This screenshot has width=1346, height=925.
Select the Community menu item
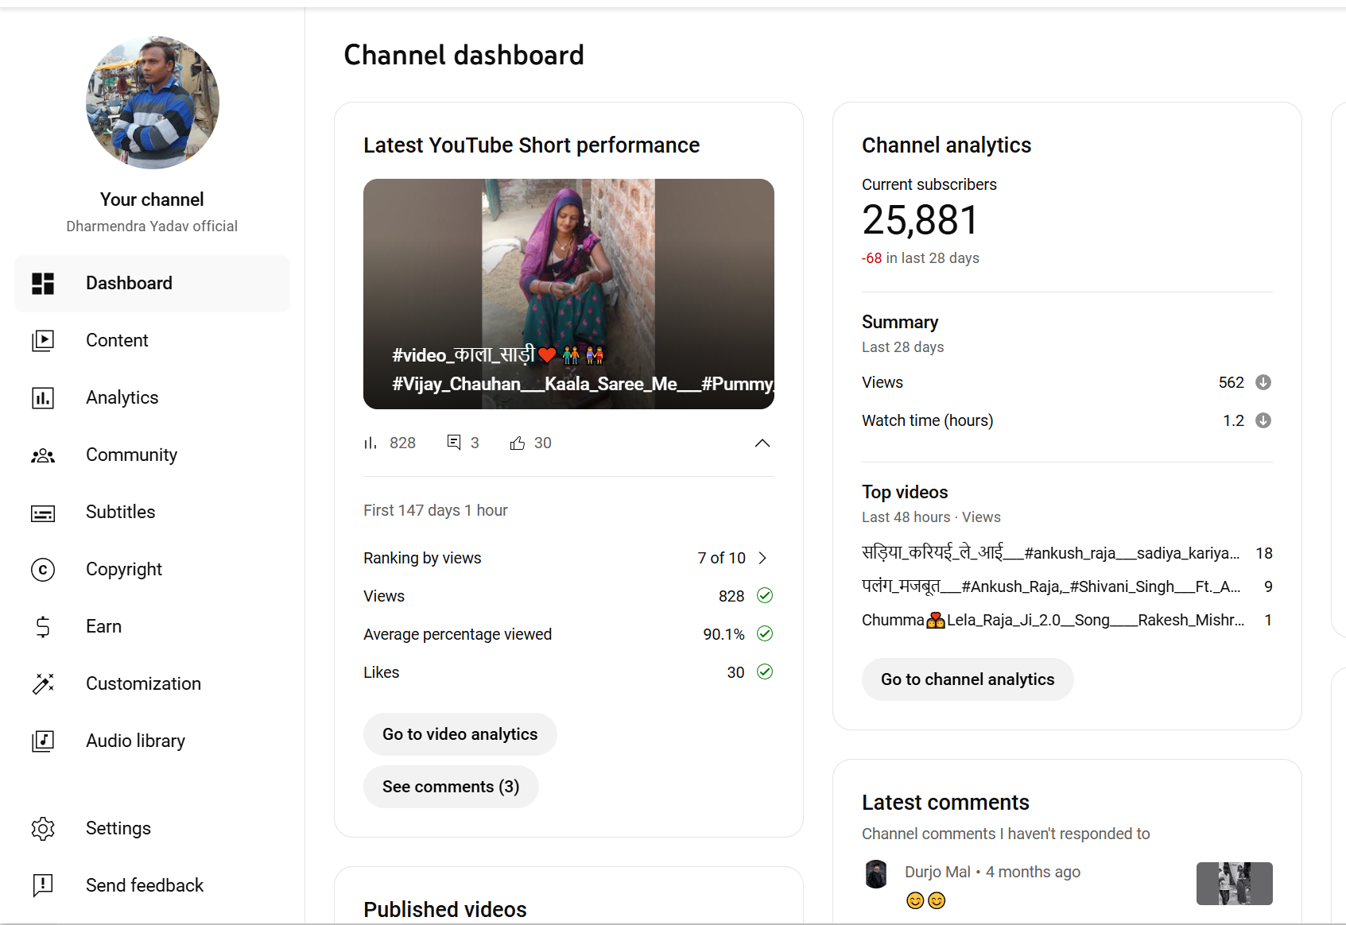click(x=152, y=455)
